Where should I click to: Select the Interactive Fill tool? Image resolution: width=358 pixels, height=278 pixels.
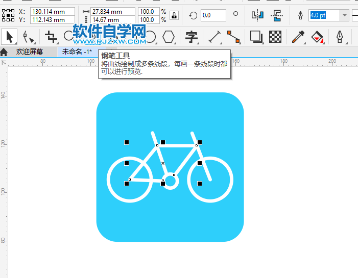click(x=317, y=37)
